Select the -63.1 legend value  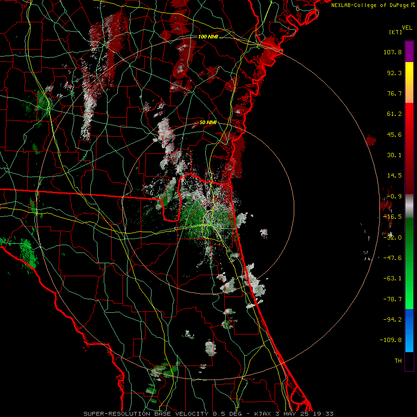[x=392, y=278]
